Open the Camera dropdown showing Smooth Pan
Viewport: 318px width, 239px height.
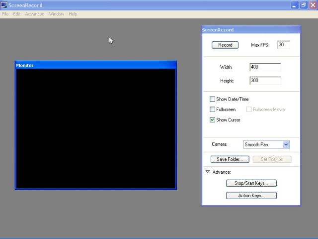(266, 144)
